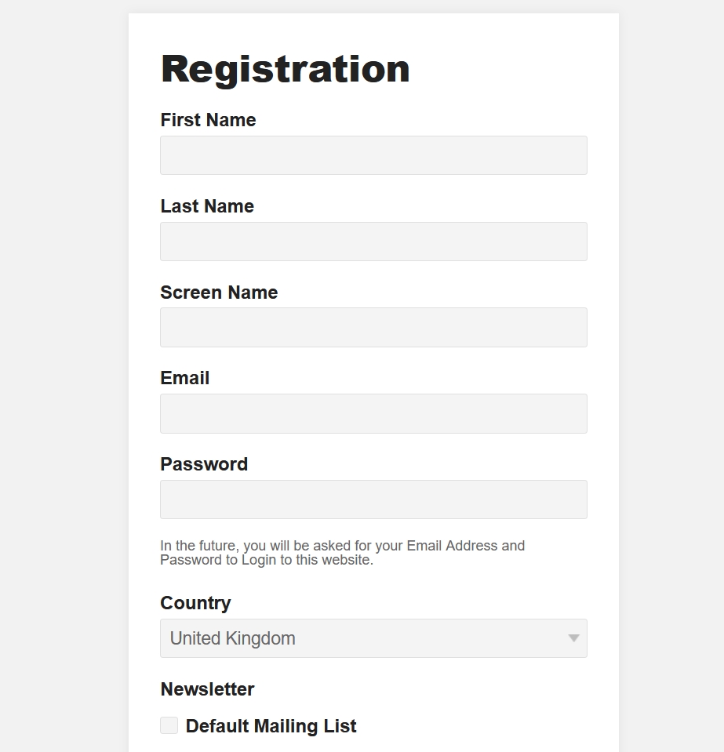Click the Last Name label
Image resolution: width=724 pixels, height=752 pixels.
coord(207,206)
